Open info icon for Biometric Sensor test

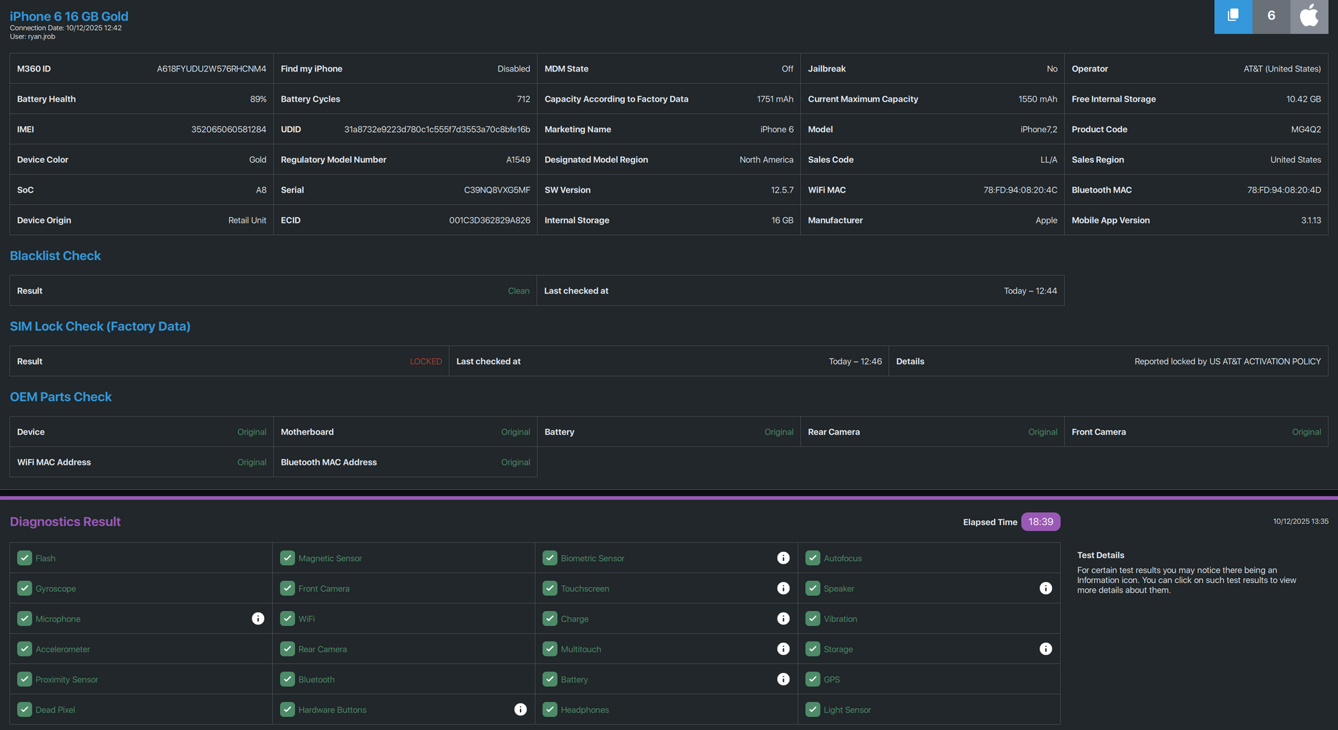tap(783, 558)
